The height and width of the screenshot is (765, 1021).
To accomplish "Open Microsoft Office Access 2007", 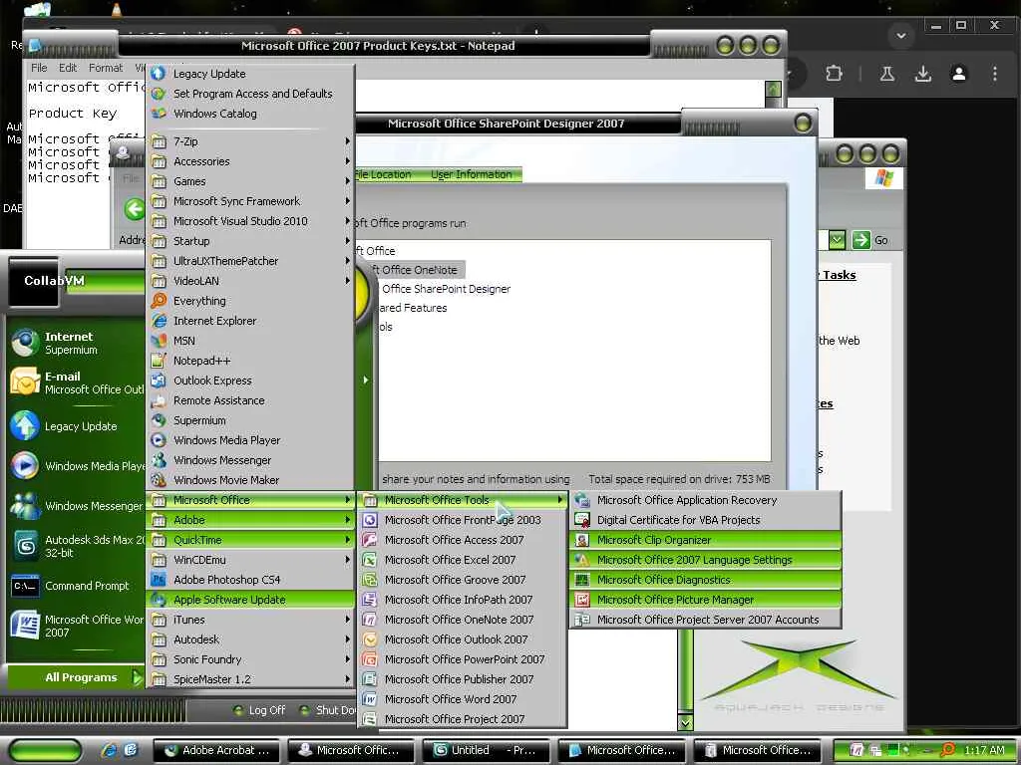I will coord(463,540).
